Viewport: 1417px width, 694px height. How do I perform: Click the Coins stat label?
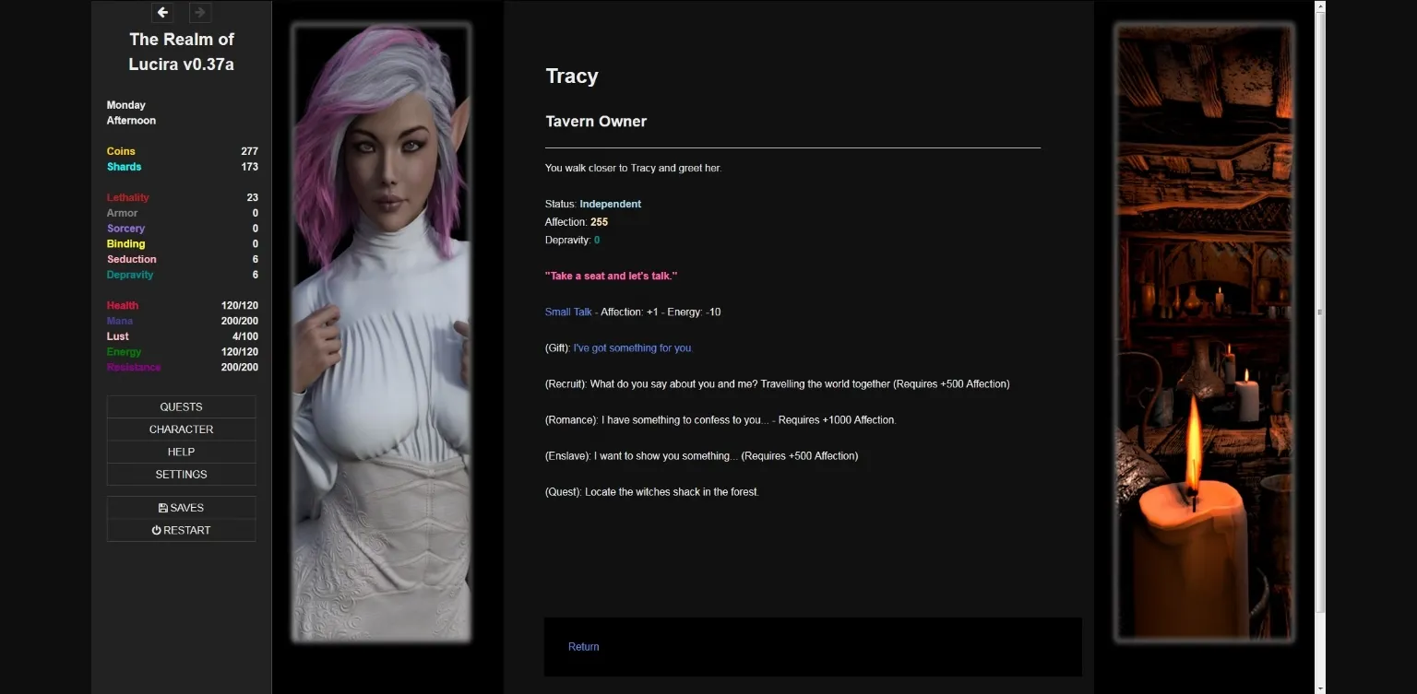(x=121, y=151)
